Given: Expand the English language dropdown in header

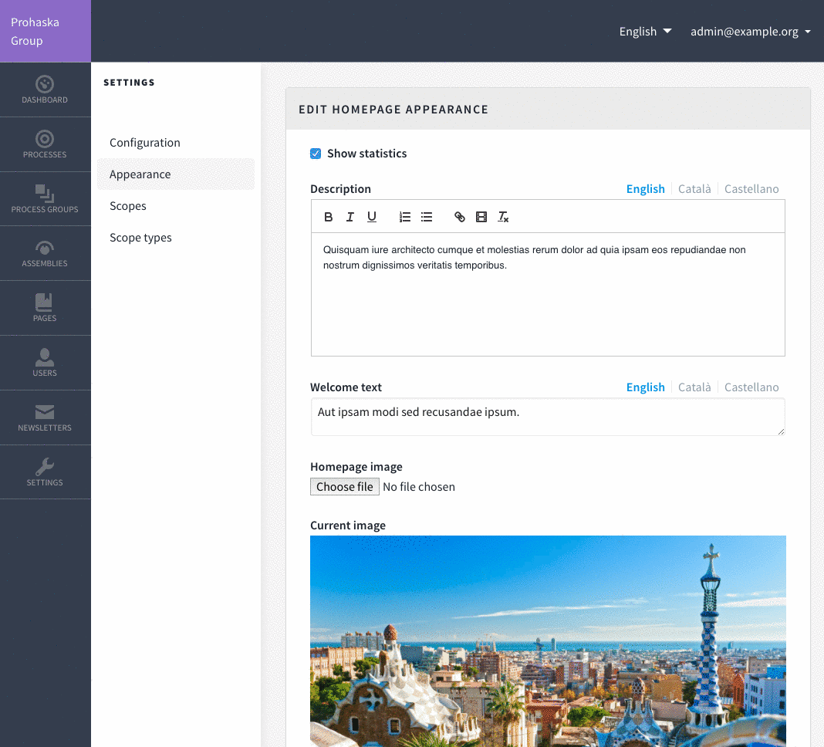Looking at the screenshot, I should pyautogui.click(x=645, y=32).
